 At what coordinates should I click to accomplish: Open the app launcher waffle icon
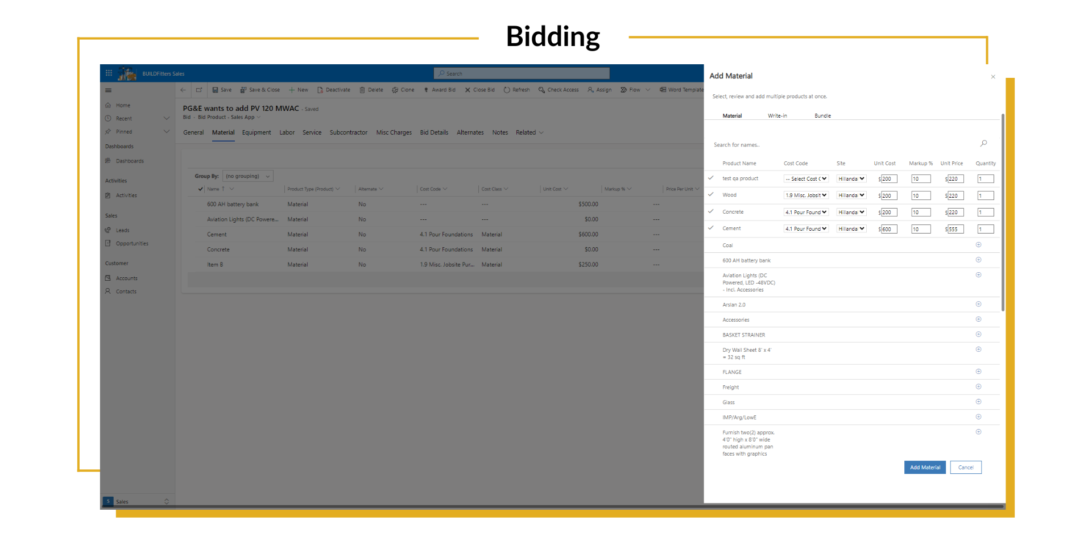point(109,73)
